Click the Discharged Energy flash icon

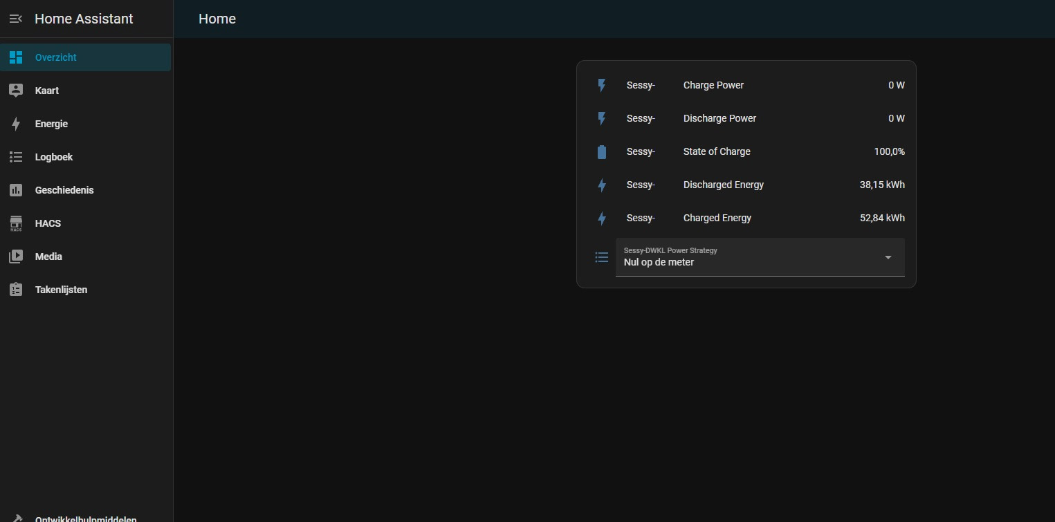[602, 185]
